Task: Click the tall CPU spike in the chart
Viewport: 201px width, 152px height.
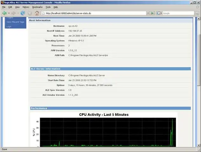Action: point(172,133)
